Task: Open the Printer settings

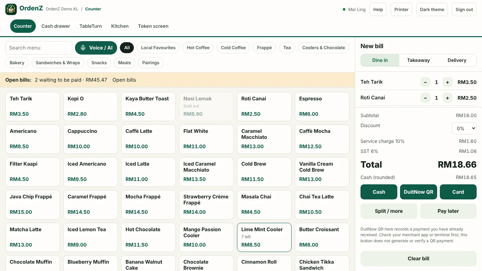Action: (401, 9)
